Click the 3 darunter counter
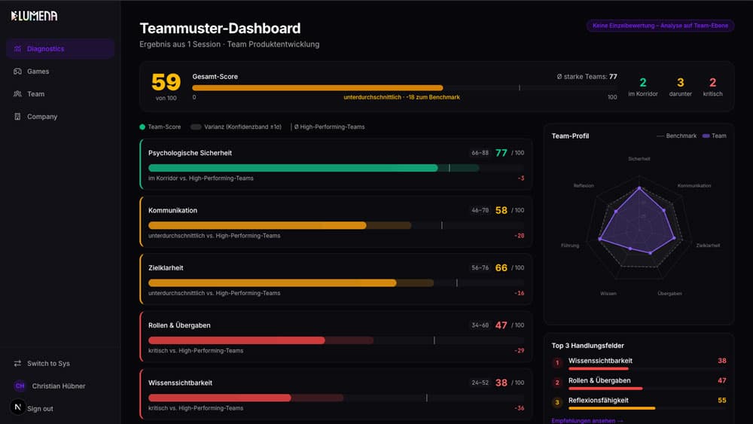The image size is (753, 424). 681,87
